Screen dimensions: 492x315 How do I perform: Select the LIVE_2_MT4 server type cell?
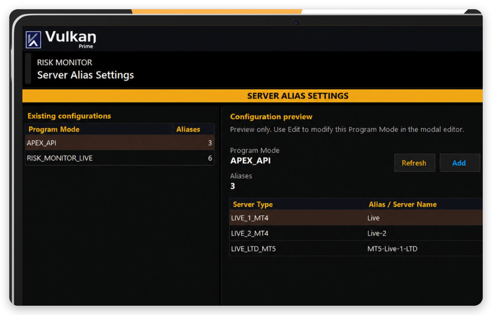coord(298,233)
